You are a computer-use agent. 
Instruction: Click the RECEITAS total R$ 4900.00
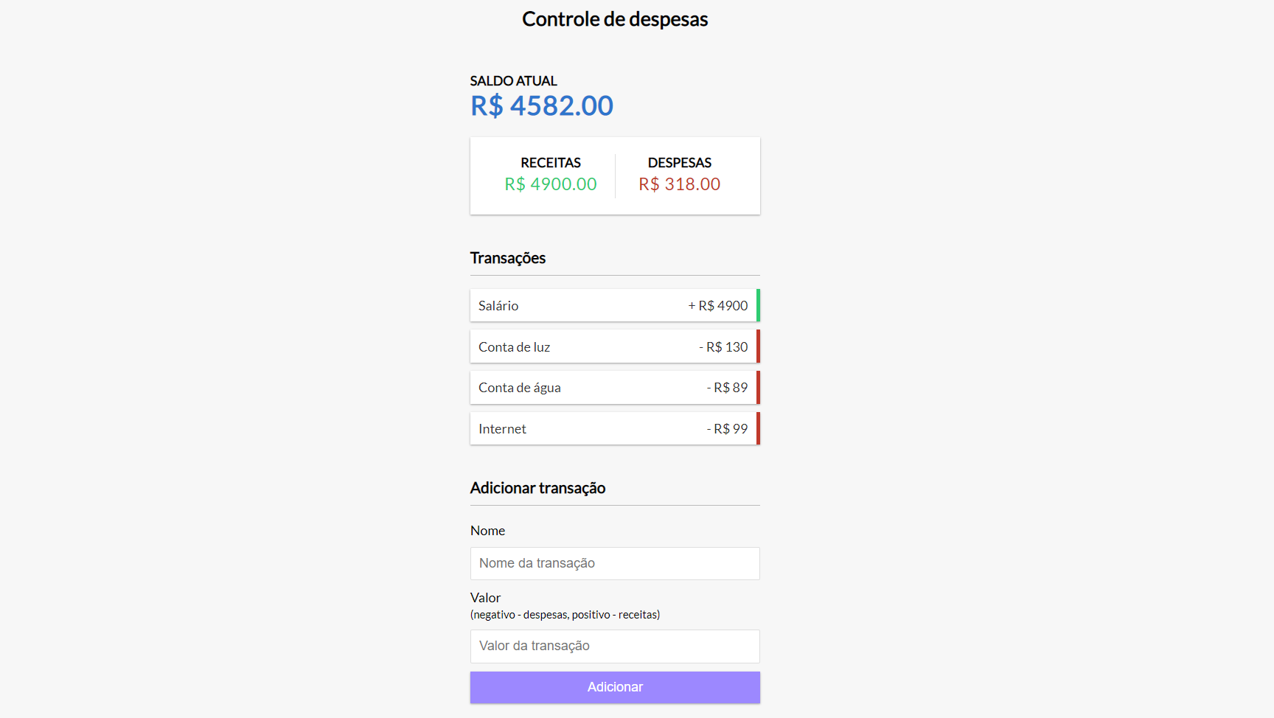[551, 184]
